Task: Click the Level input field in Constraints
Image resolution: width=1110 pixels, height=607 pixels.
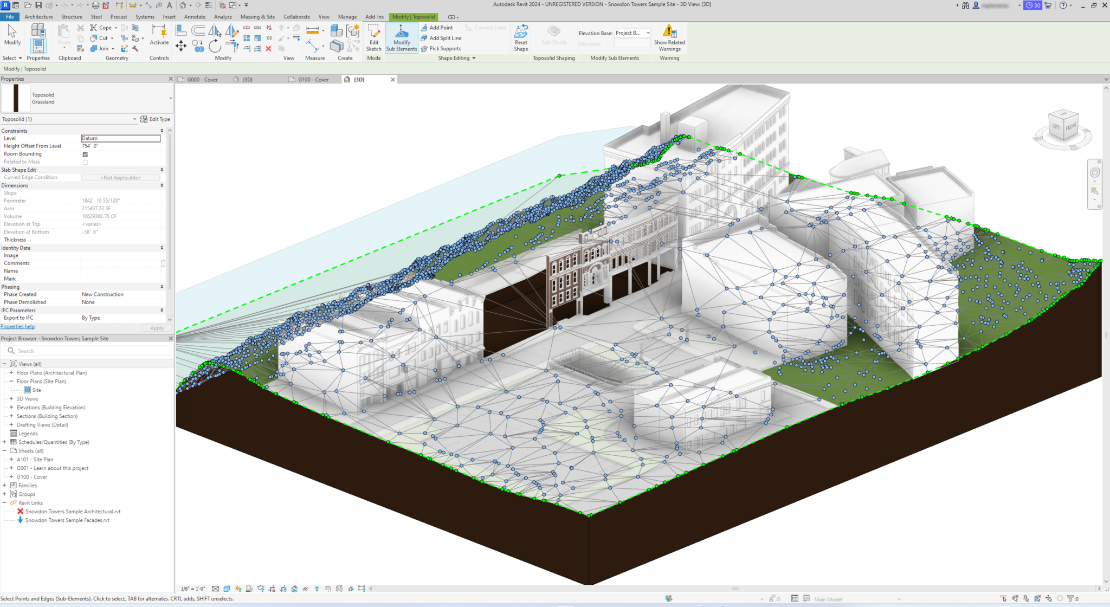Action: [x=120, y=138]
